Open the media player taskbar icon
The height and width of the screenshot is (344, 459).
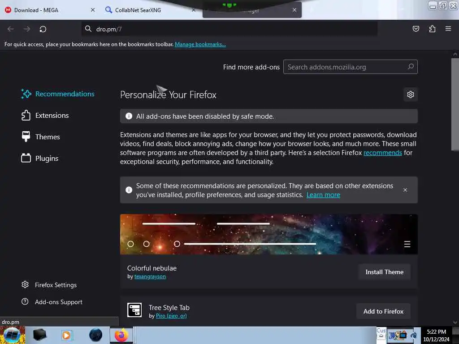(66, 335)
